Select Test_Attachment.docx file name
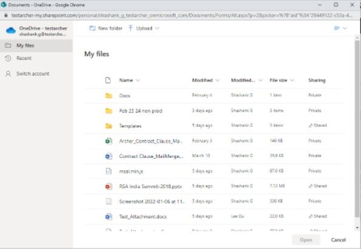The width and height of the screenshot is (361, 249). [x=143, y=217]
